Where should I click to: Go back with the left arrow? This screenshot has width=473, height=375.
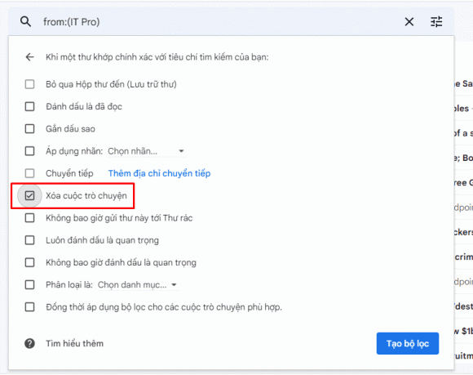[29, 57]
